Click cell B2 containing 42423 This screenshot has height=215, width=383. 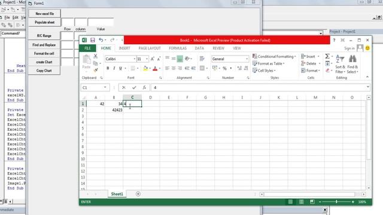[114, 110]
